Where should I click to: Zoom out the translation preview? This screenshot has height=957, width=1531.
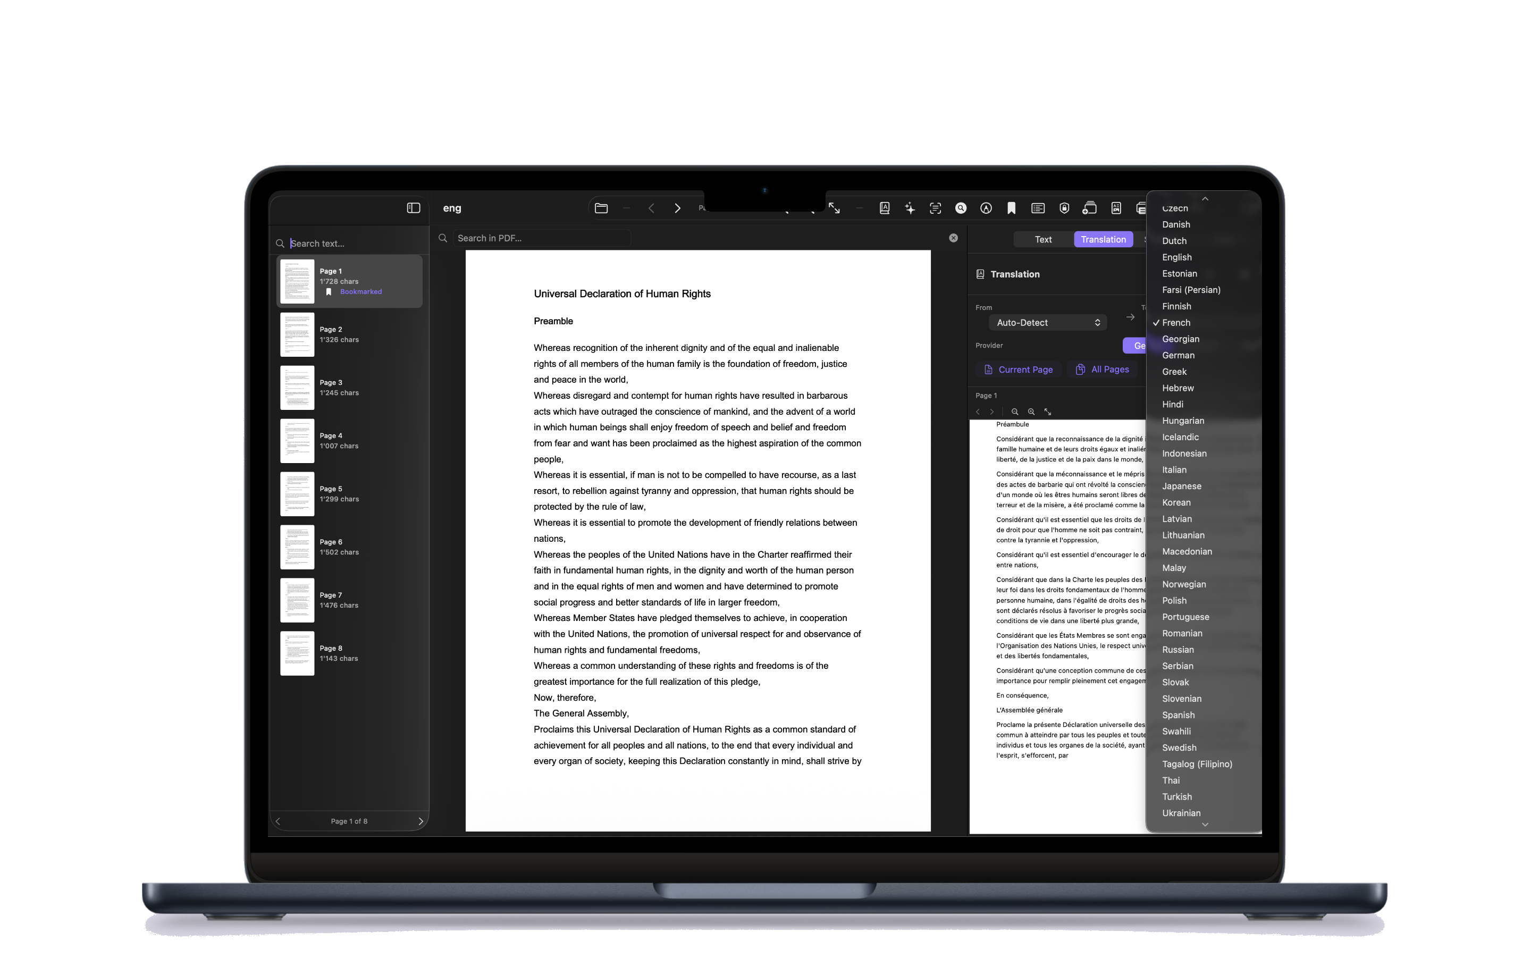click(x=1015, y=412)
